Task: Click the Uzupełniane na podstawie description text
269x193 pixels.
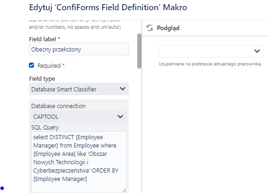Action: coord(210,64)
